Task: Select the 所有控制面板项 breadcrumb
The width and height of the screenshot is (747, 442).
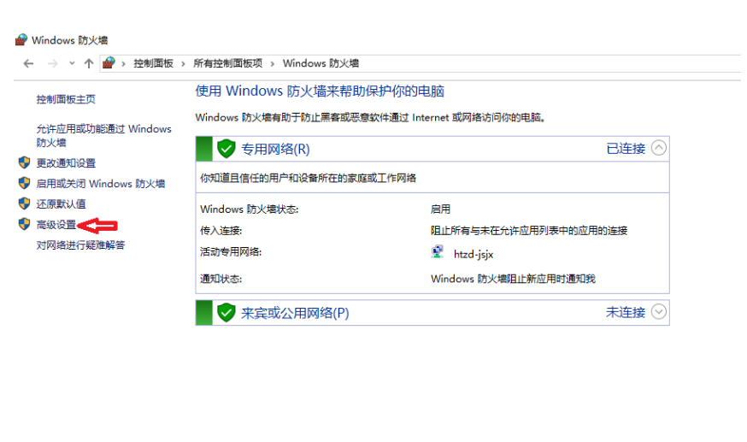Action: 227,63
